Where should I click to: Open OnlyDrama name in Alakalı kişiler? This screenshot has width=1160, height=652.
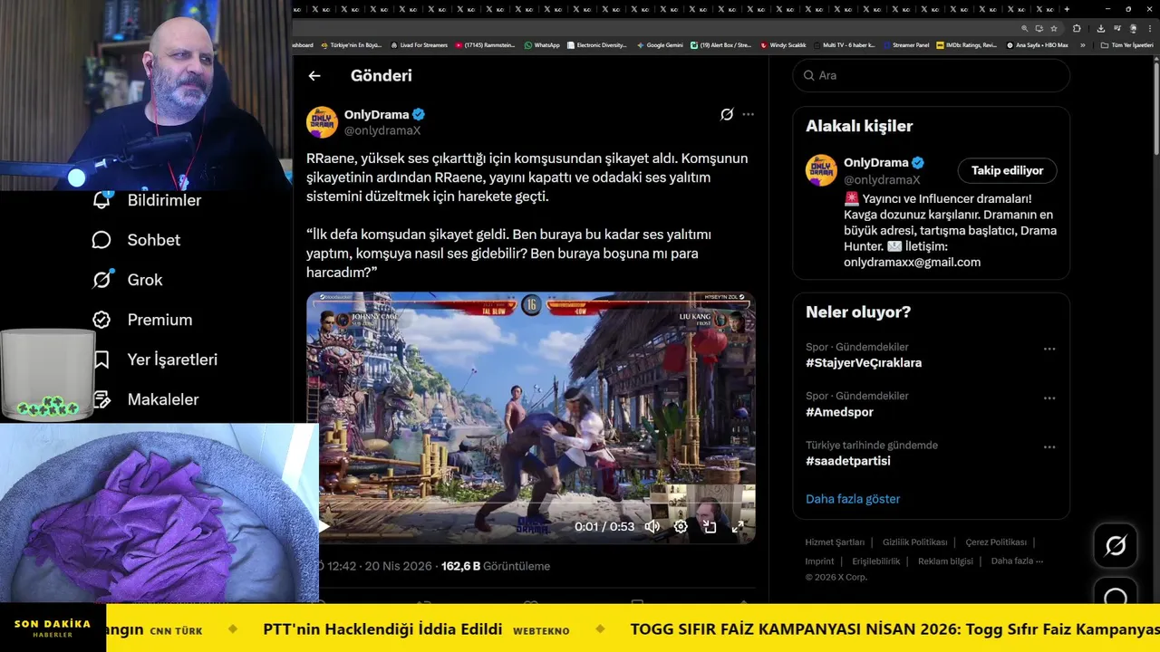(x=875, y=163)
